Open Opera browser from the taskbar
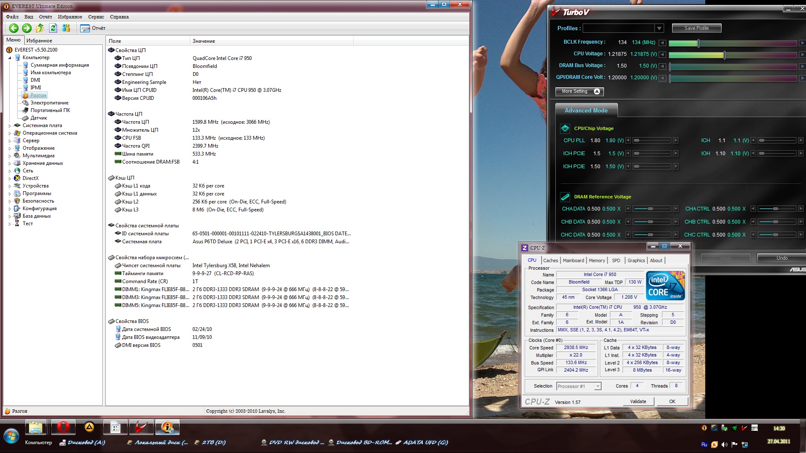 [x=63, y=427]
